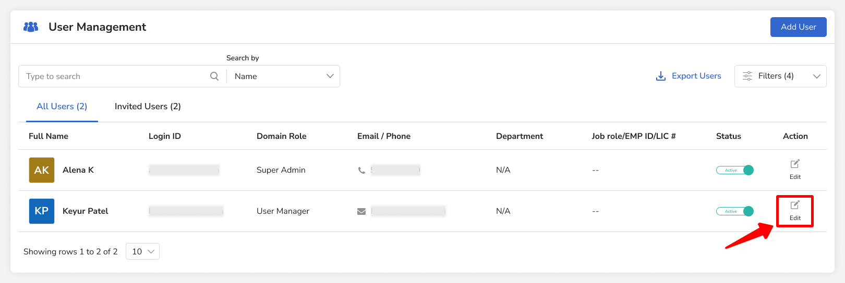845x283 pixels.
Task: Click the Filters sliders icon
Action: pyautogui.click(x=747, y=76)
